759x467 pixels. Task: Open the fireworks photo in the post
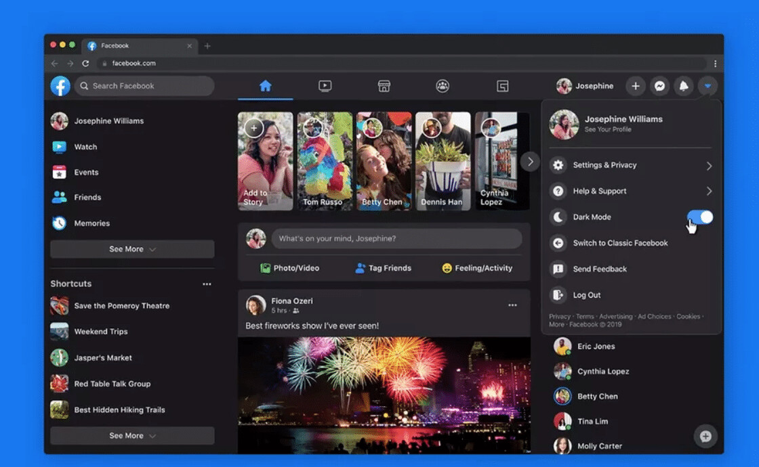click(384, 395)
